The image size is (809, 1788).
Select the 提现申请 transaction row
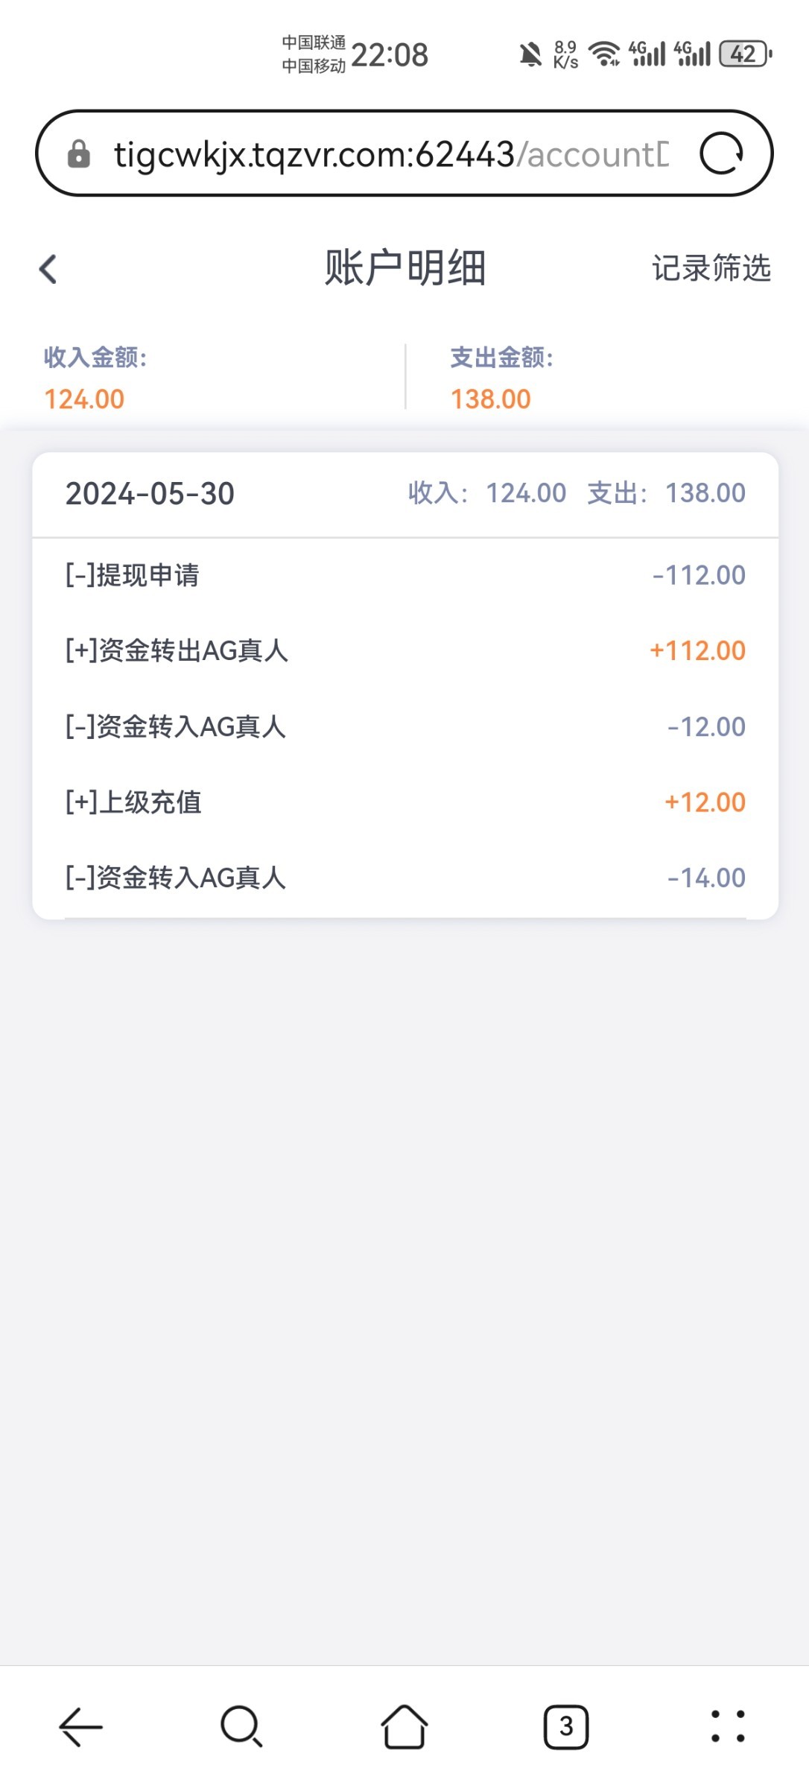point(404,575)
